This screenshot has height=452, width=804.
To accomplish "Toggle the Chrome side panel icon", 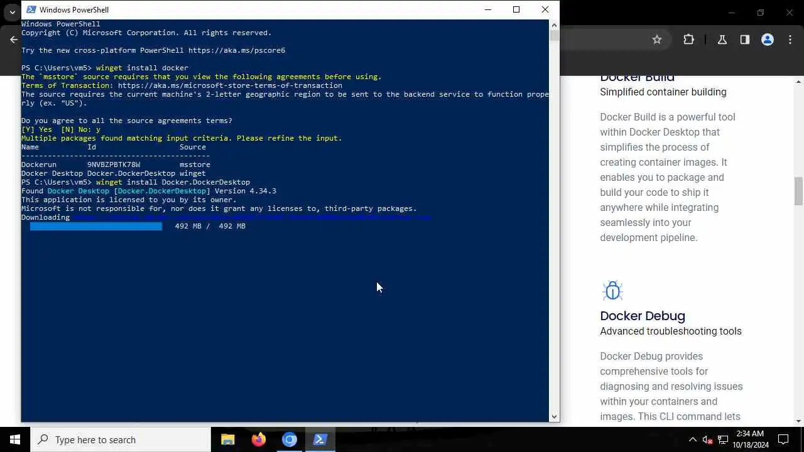I will click(x=745, y=40).
